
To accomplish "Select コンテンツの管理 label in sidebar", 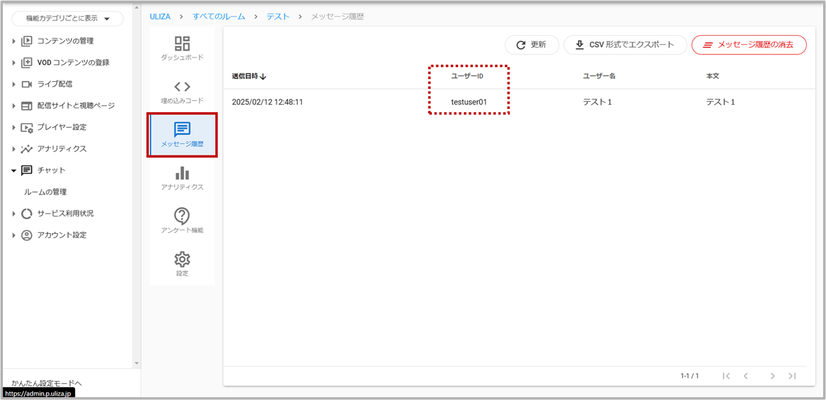I will pos(65,41).
